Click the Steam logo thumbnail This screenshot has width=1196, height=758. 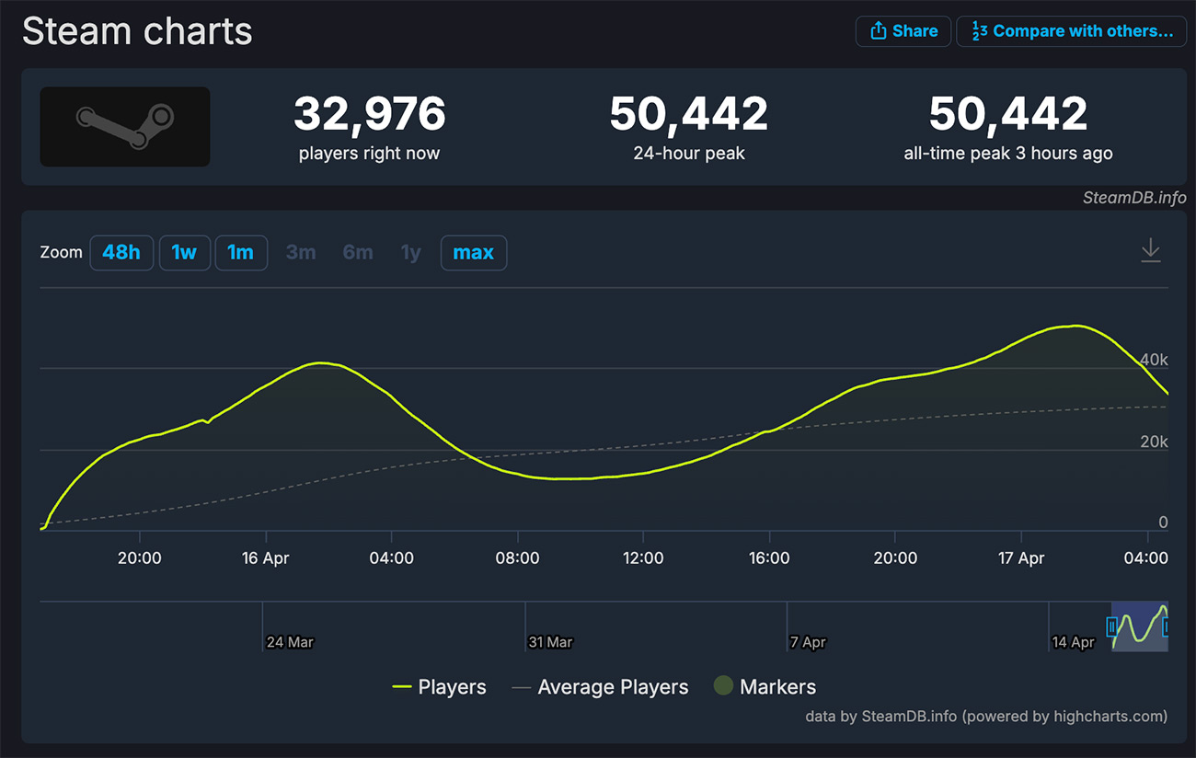tap(125, 127)
